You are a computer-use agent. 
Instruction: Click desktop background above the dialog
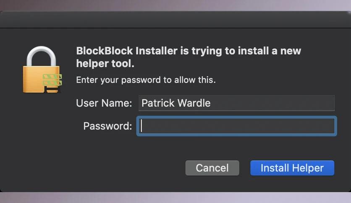point(175,5)
